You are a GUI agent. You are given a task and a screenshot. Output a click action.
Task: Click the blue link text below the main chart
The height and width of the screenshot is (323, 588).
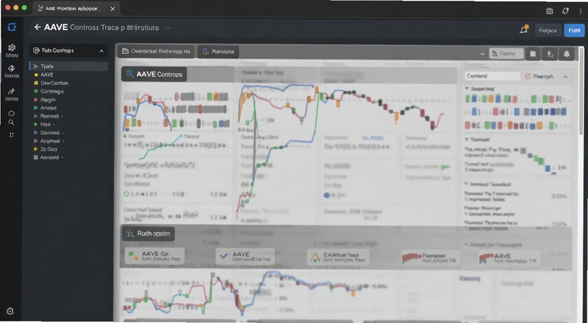pos(373,138)
